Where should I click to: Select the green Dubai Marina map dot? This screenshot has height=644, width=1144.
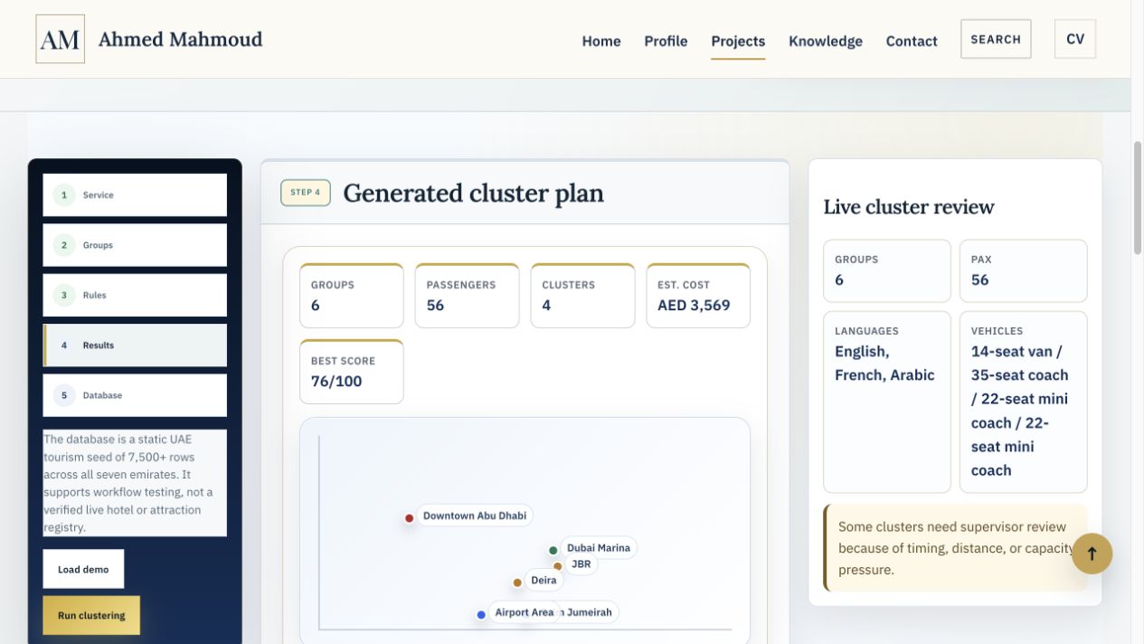pos(553,550)
